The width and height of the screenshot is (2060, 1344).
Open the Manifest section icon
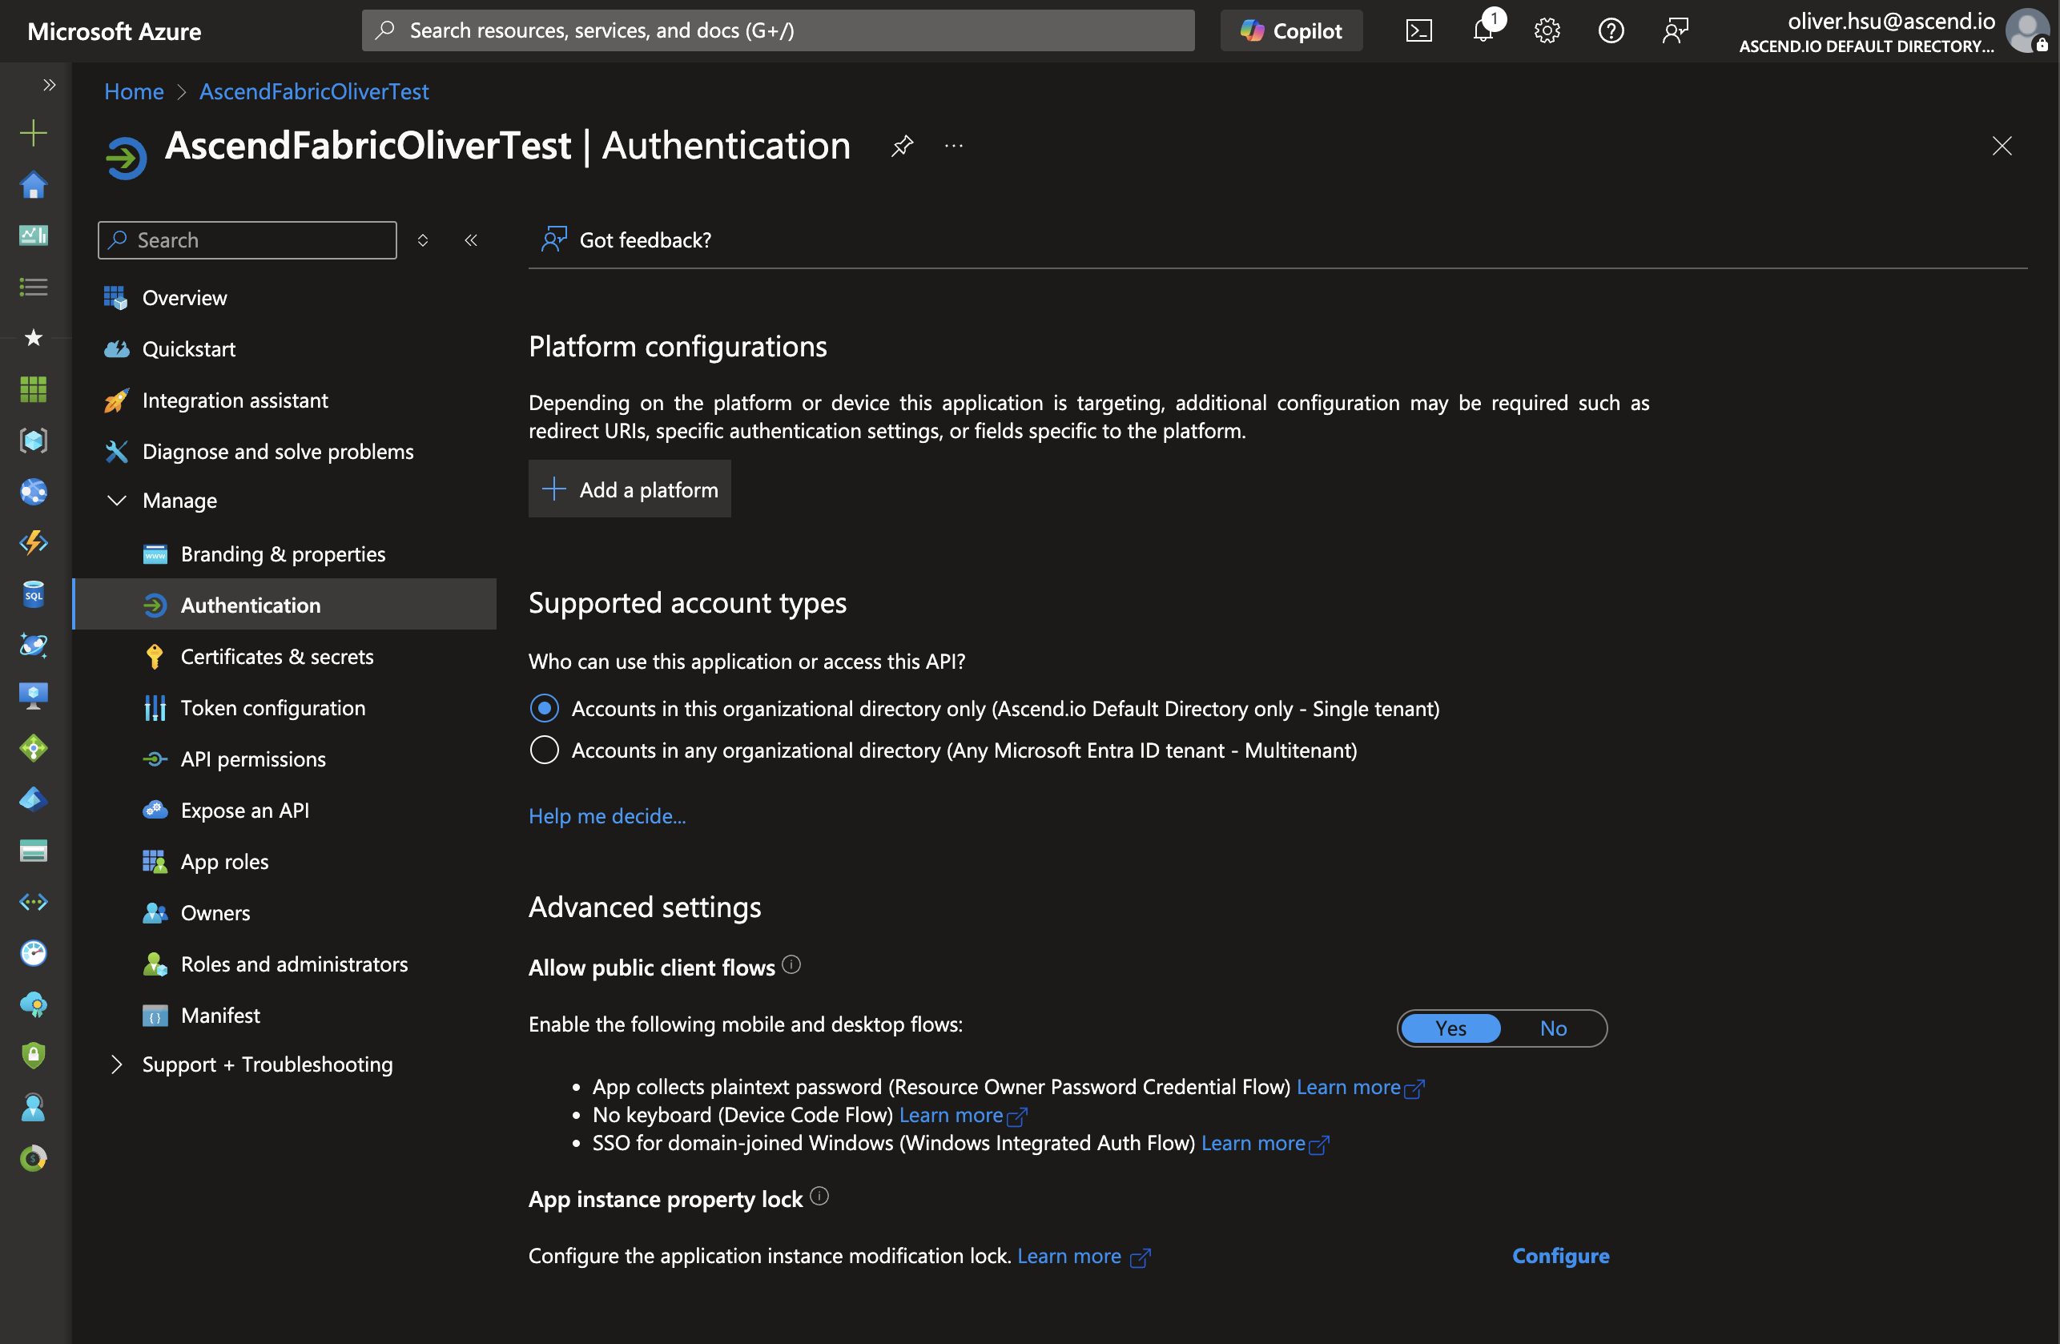pyautogui.click(x=155, y=1014)
